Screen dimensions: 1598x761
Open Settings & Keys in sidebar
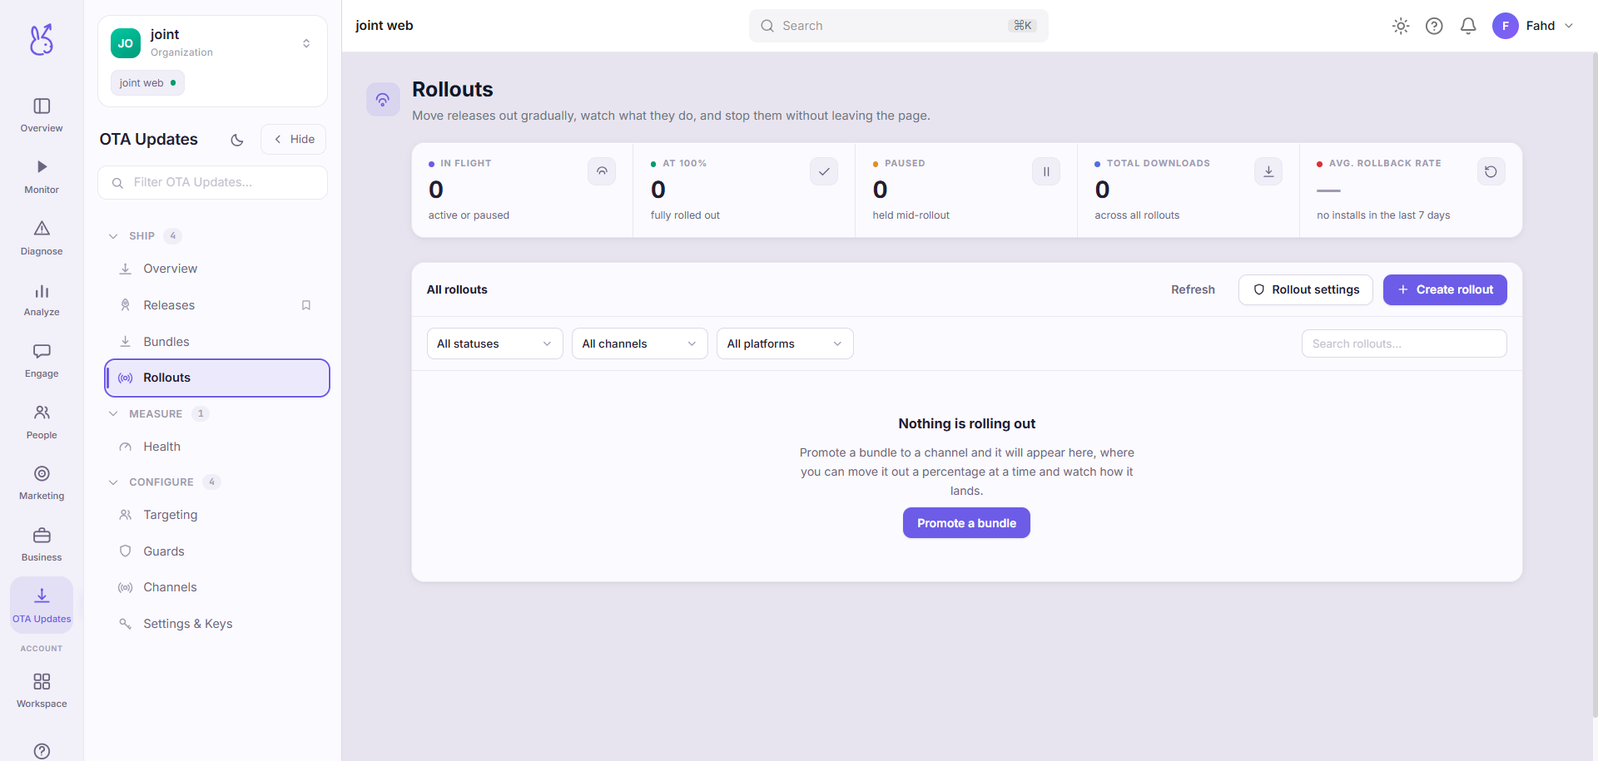point(216,624)
